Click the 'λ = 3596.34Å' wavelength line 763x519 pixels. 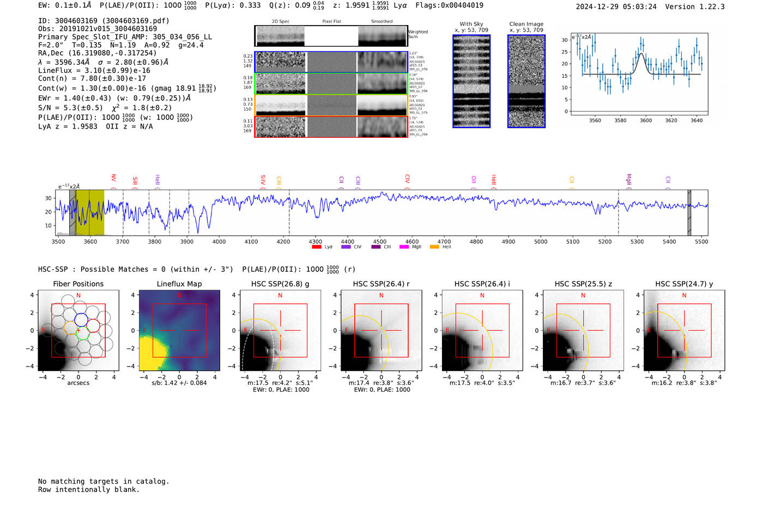(x=64, y=62)
